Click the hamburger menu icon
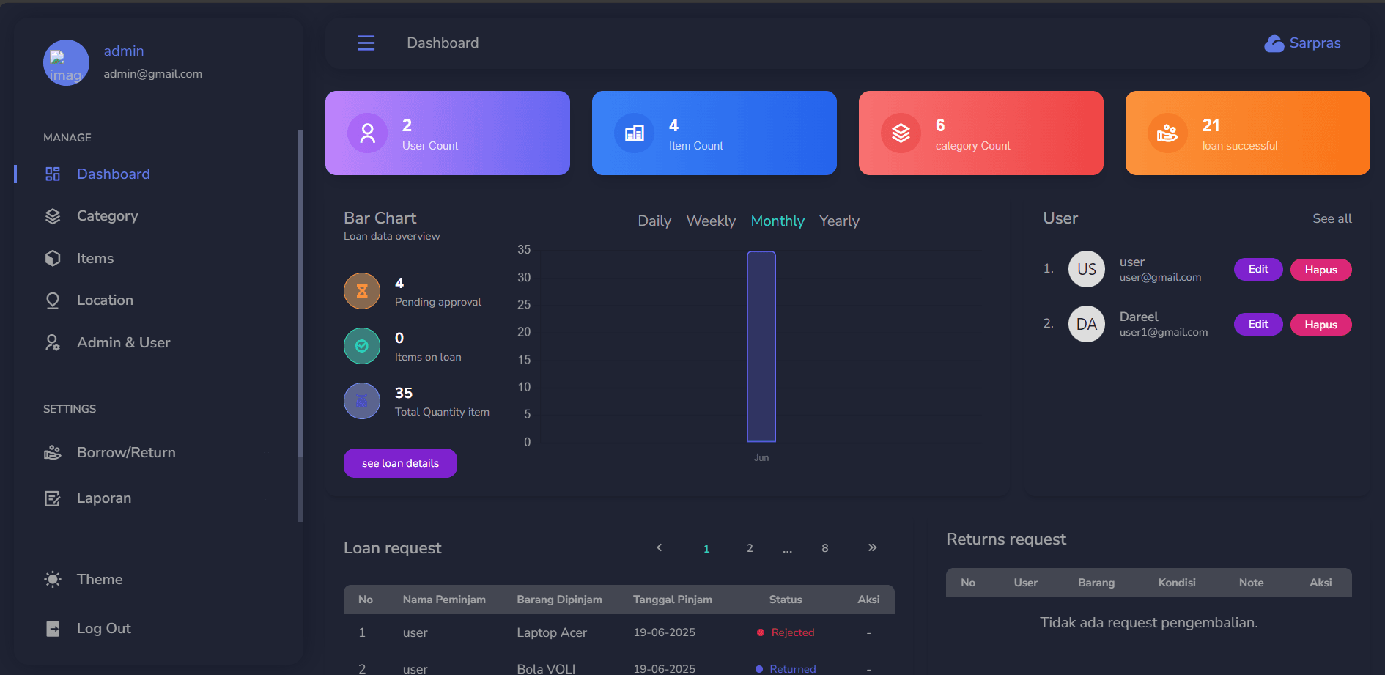 pos(366,43)
